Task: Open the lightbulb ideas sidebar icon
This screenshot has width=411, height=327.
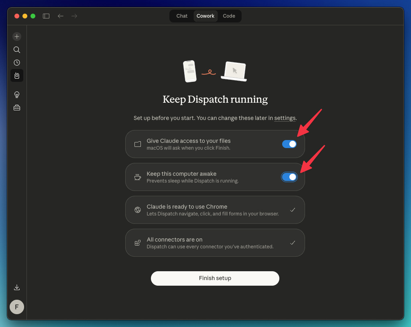Action: 17,95
